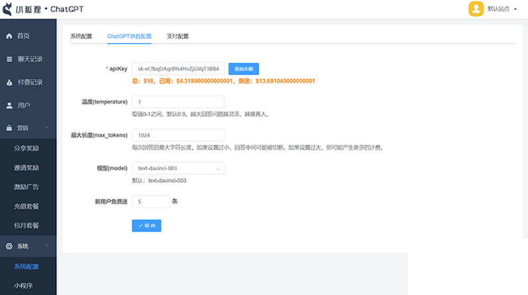The width and height of the screenshot is (528, 295).
Task: Collapse the 系统 menu chevron
Action: point(46,246)
